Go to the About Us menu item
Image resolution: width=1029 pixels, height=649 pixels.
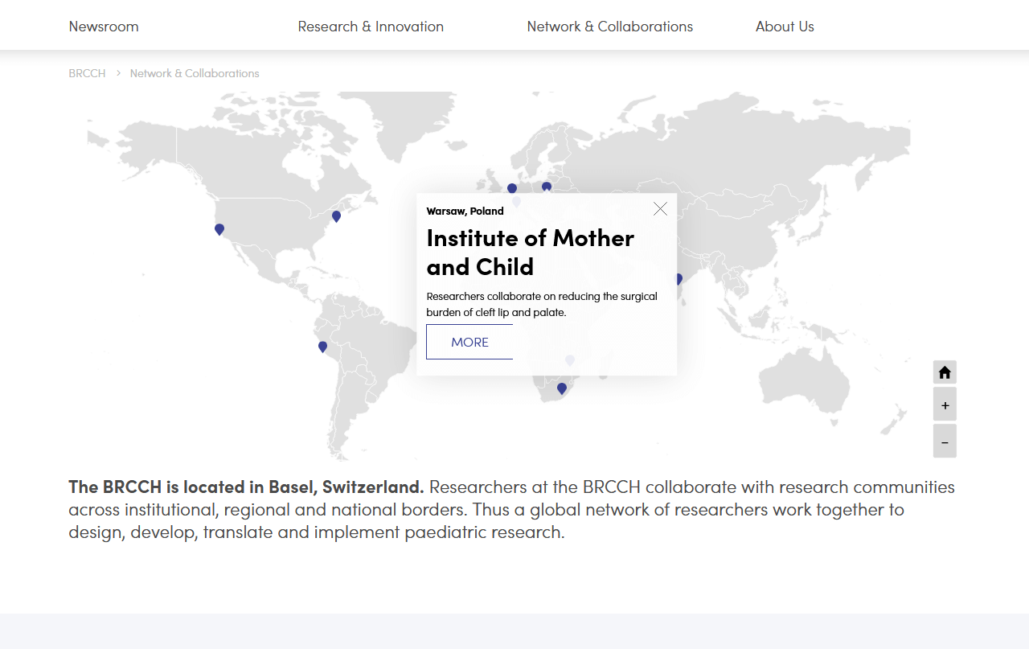[x=785, y=27]
